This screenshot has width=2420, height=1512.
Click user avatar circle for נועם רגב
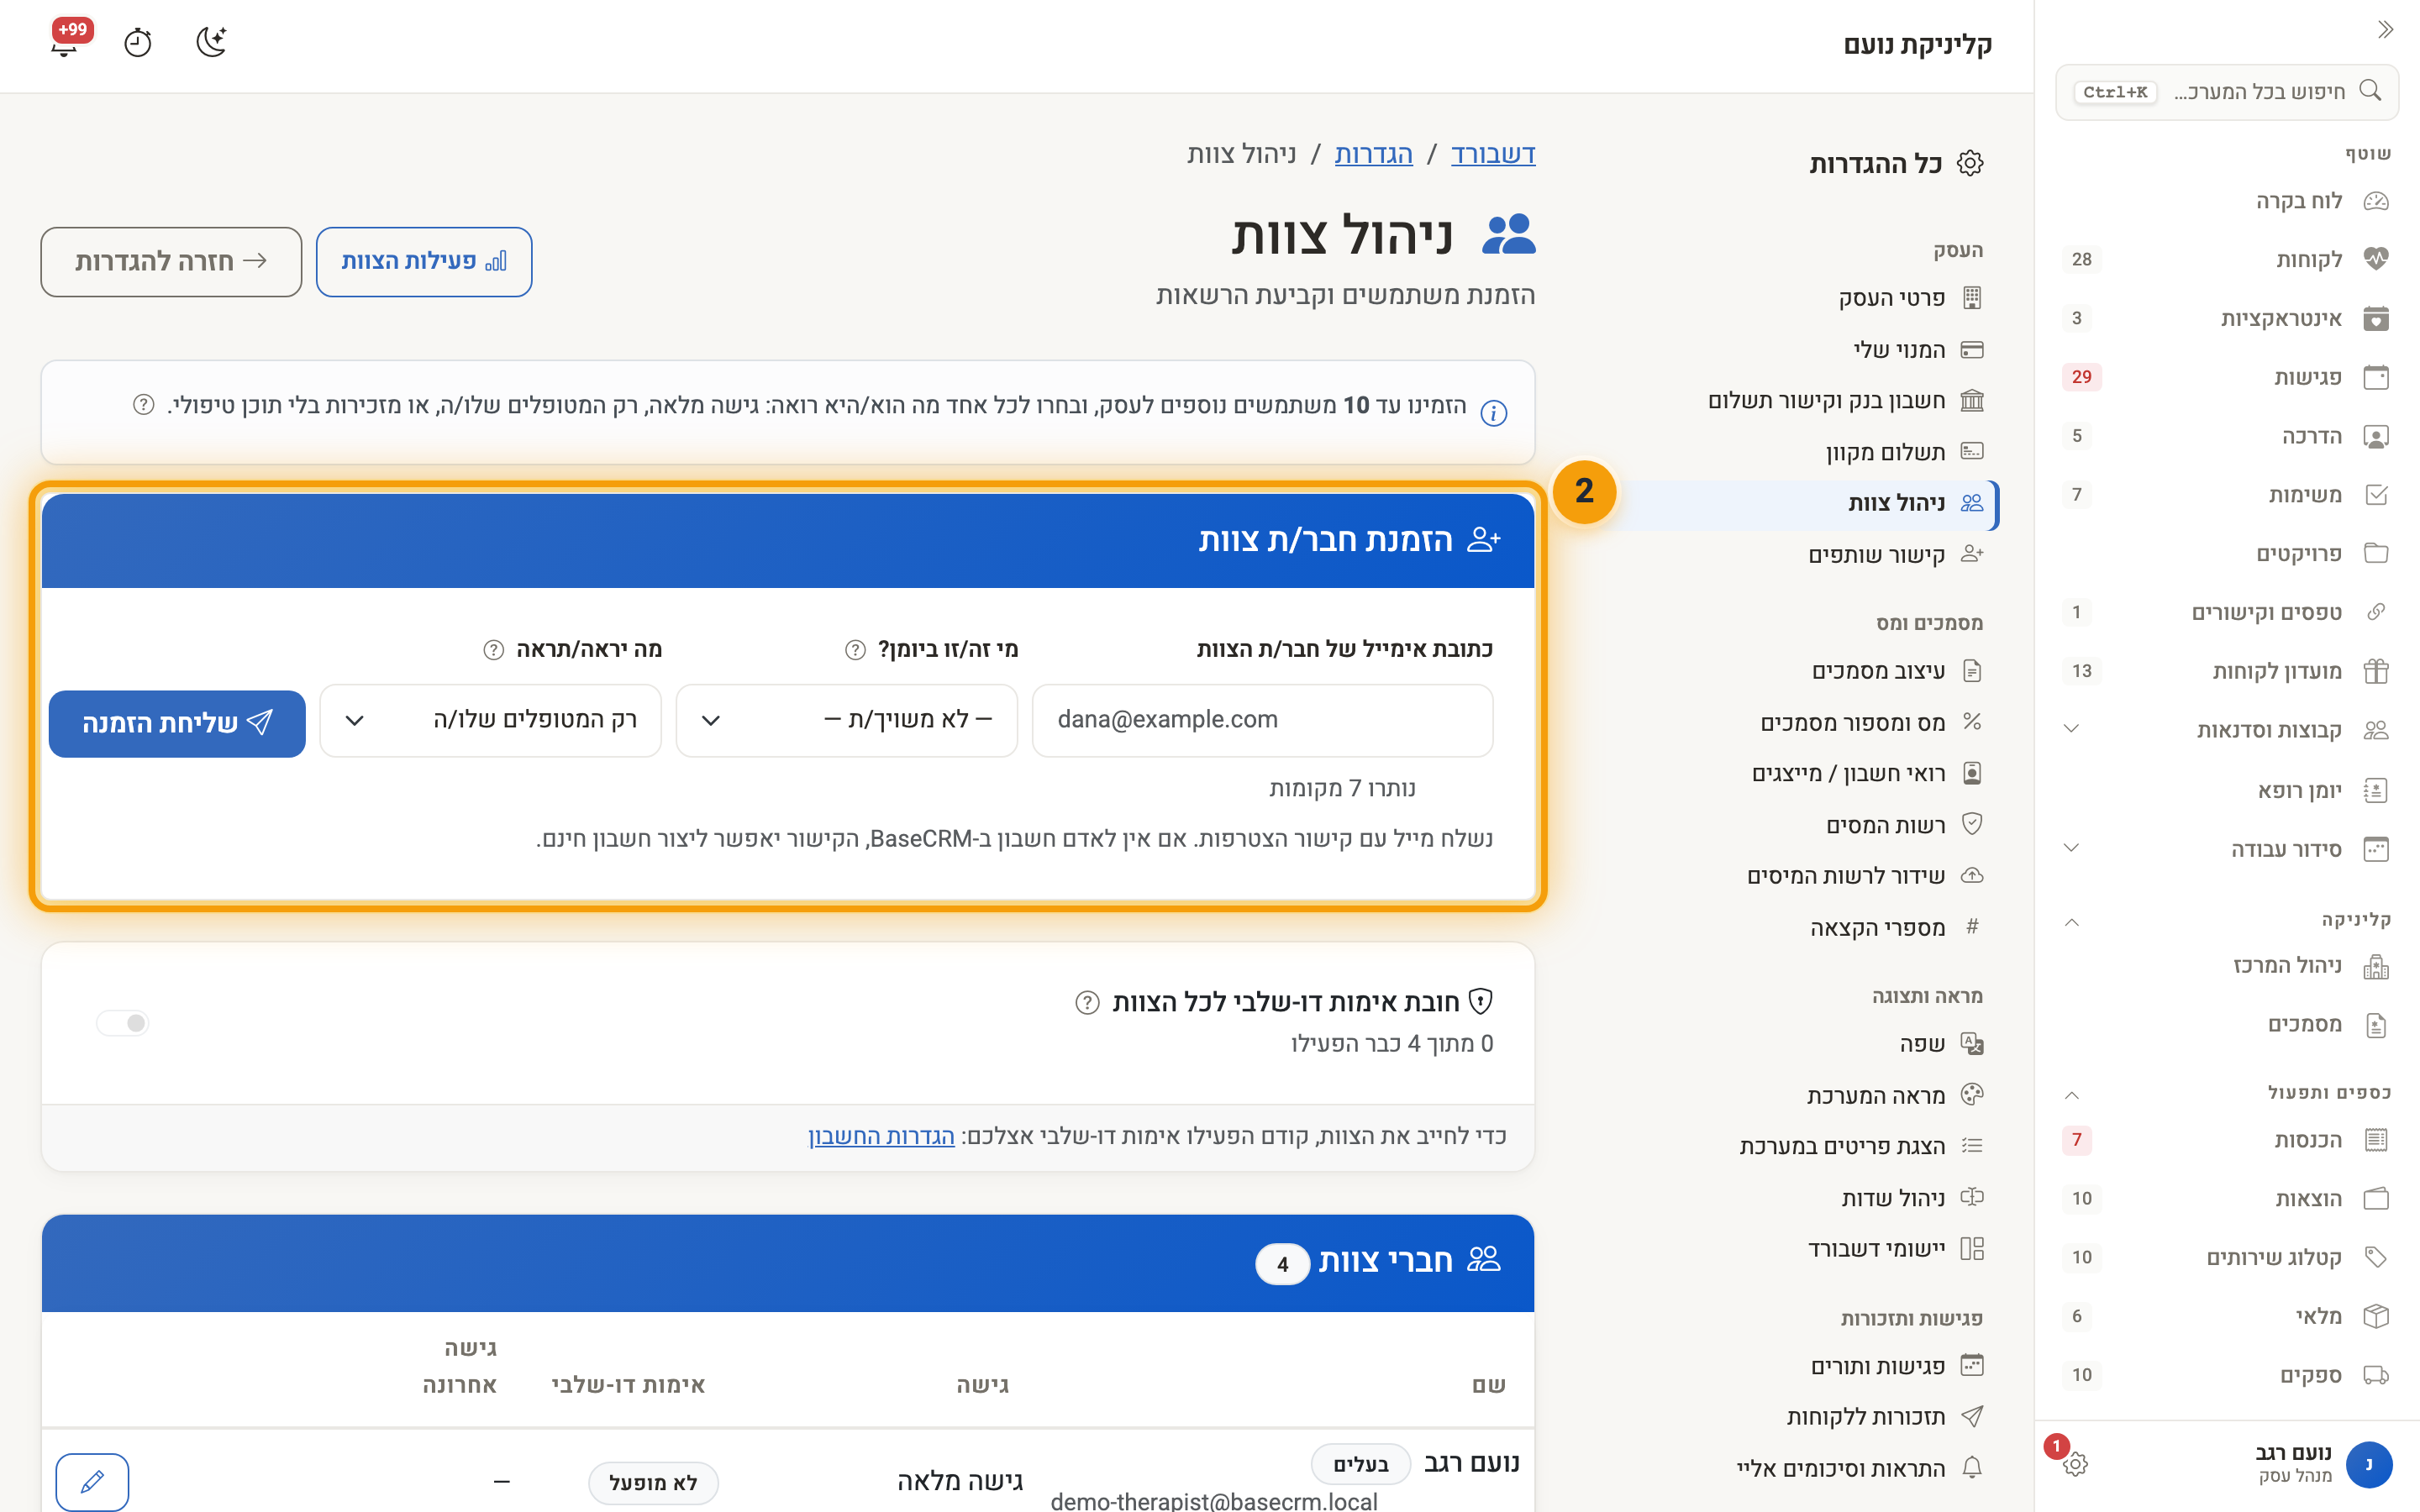2369,1464
